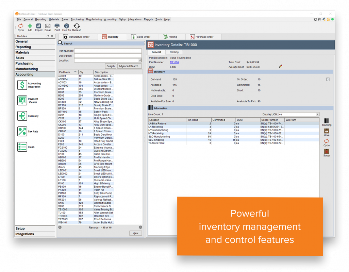
Task: Click the Import toolbar icon
Action: point(38,26)
